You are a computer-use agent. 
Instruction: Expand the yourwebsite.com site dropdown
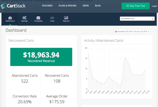point(137,19)
